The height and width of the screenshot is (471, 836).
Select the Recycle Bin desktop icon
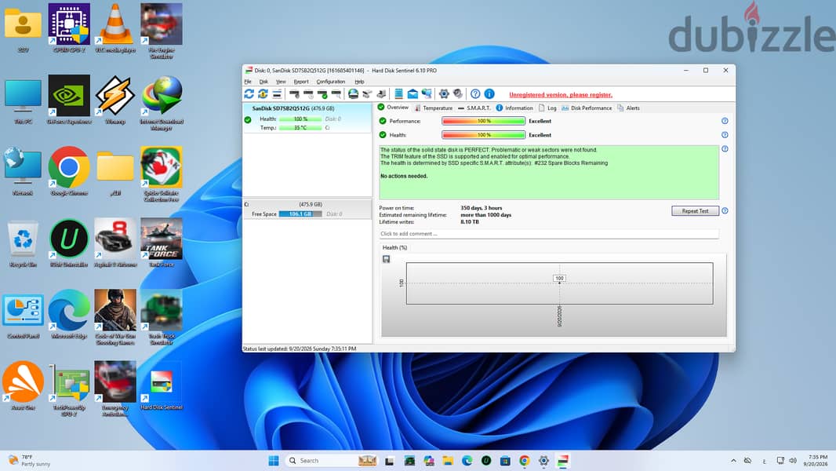pyautogui.click(x=23, y=243)
